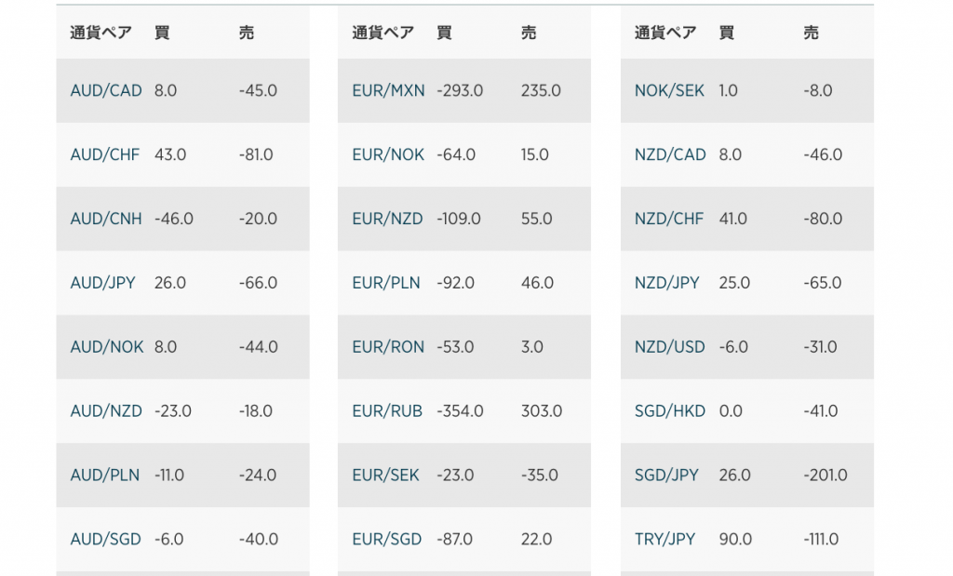The height and width of the screenshot is (576, 953).
Task: Open the NOK/SEK currency pair
Action: 669,90
